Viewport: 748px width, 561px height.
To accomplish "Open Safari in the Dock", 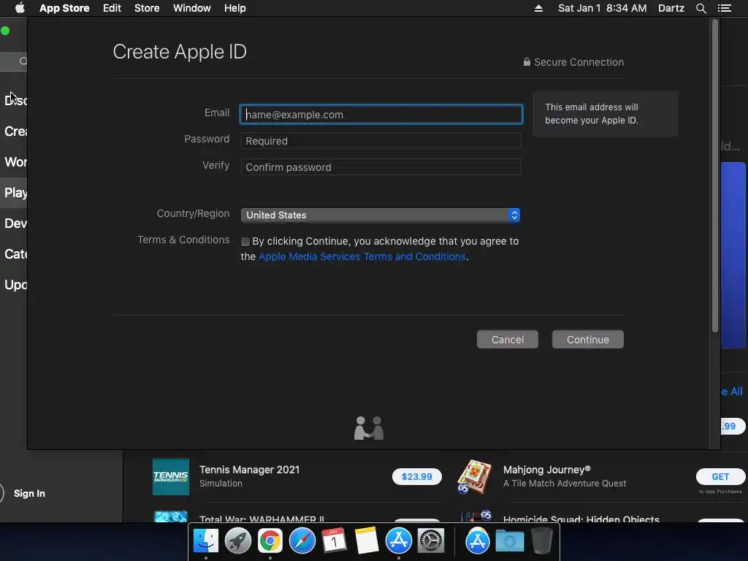I will click(302, 541).
